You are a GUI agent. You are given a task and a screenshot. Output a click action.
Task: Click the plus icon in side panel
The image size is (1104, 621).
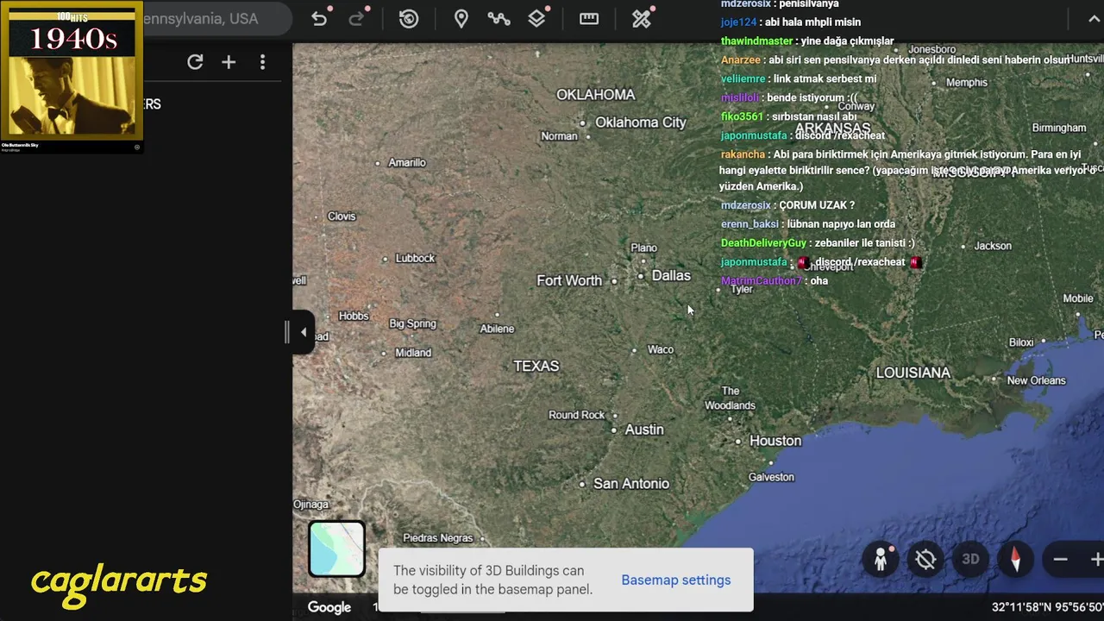[x=229, y=62]
